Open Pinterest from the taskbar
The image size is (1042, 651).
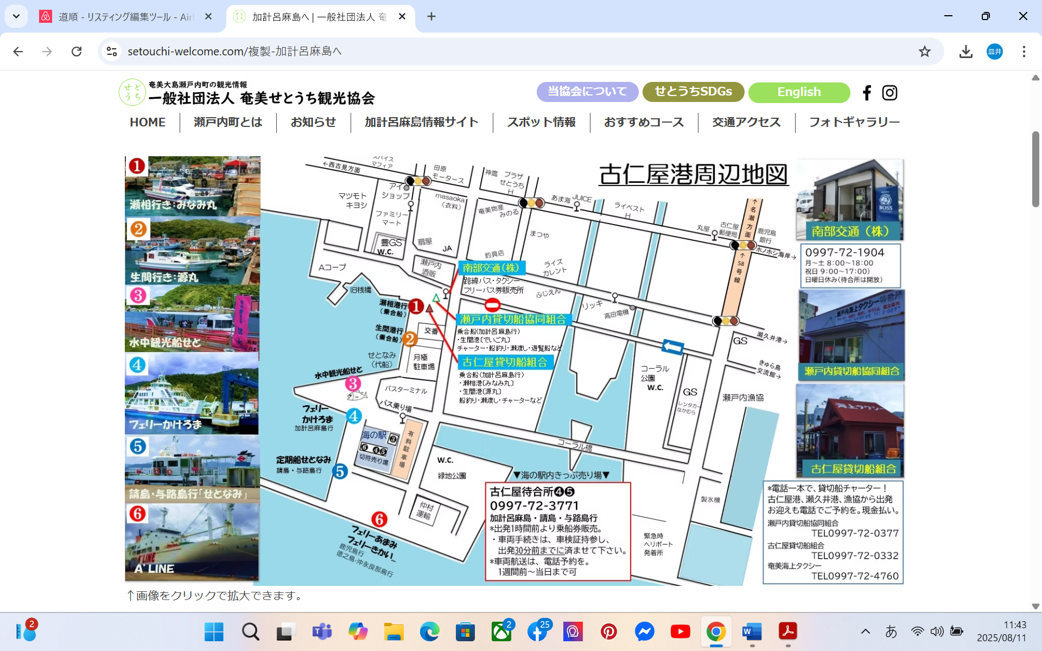pyautogui.click(x=608, y=631)
